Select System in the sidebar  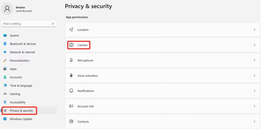click(x=15, y=36)
